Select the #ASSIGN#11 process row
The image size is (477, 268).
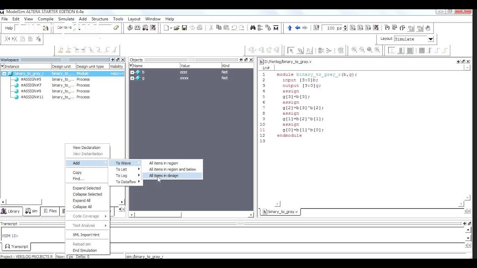point(63,97)
